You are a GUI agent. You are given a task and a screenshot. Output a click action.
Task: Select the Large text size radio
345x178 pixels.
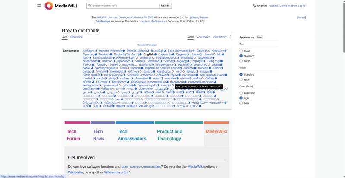click(241, 61)
